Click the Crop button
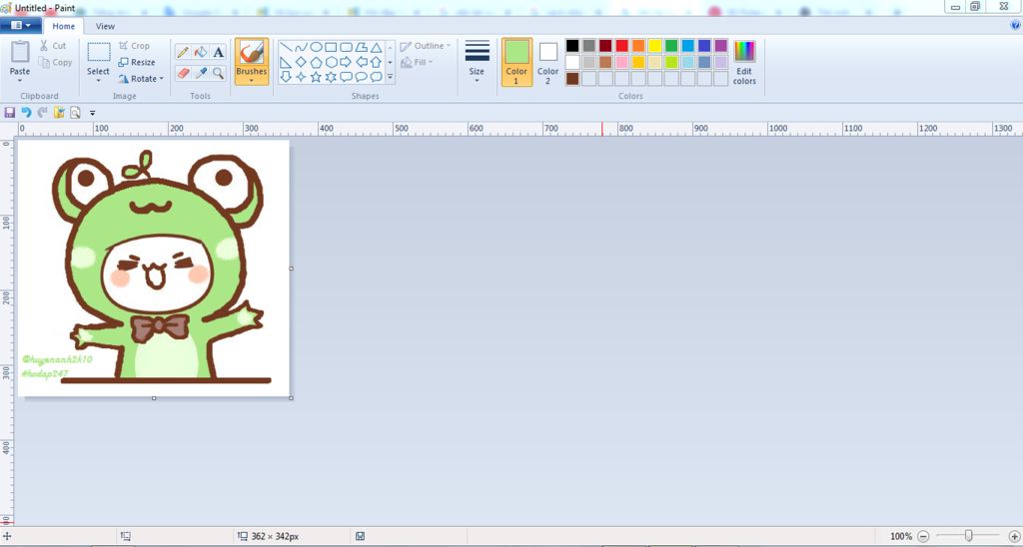The height and width of the screenshot is (547, 1023). click(135, 46)
